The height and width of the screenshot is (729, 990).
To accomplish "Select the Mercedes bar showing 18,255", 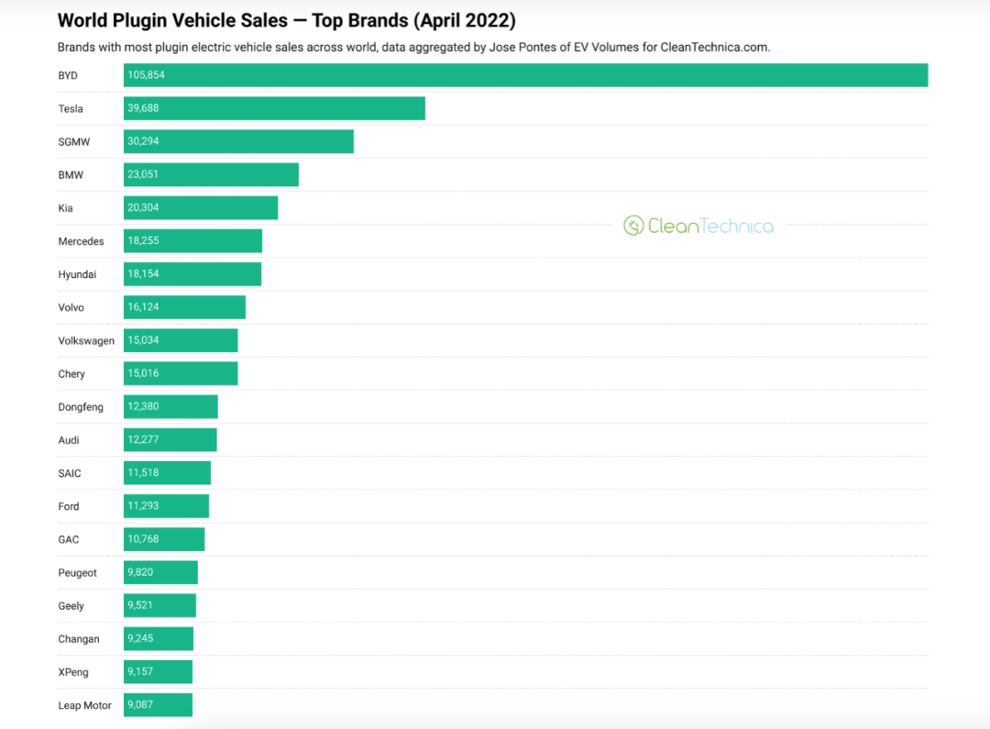I will click(x=193, y=240).
